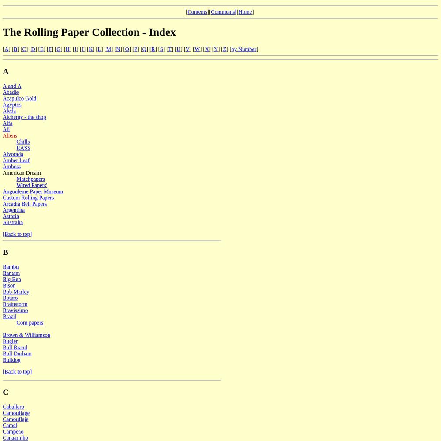The width and height of the screenshot is (441, 441).
Task: Jump to letter Z in the index
Action: coord(224,49)
